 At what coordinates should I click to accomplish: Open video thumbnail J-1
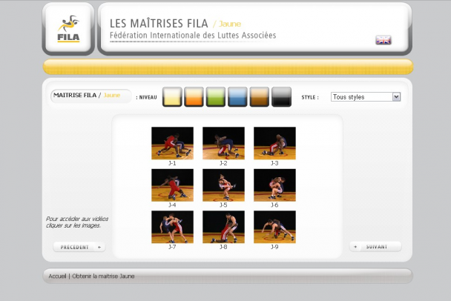[172, 142]
